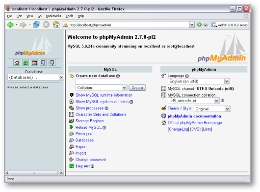260x192 pixels.
Task: Click help icon beside connection collation dropdown
Action: tap(223, 100)
